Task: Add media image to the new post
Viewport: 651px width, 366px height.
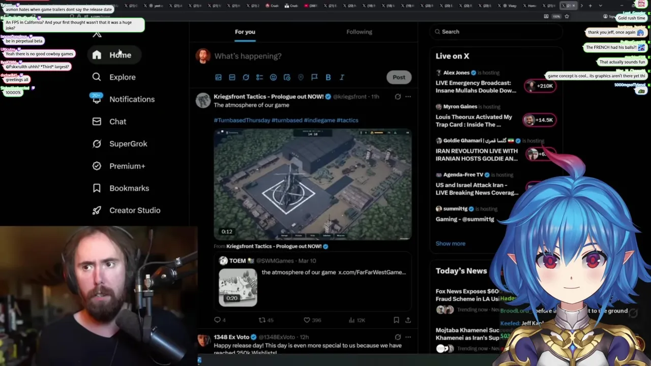Action: (x=218, y=77)
